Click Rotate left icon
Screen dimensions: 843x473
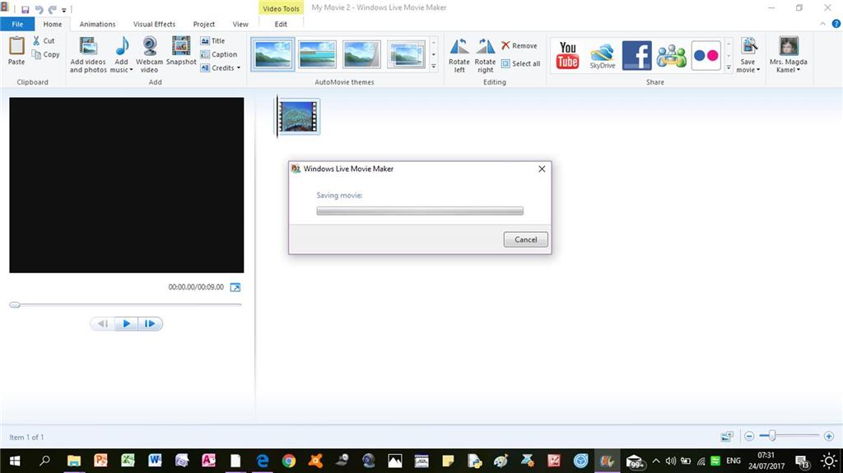459,47
